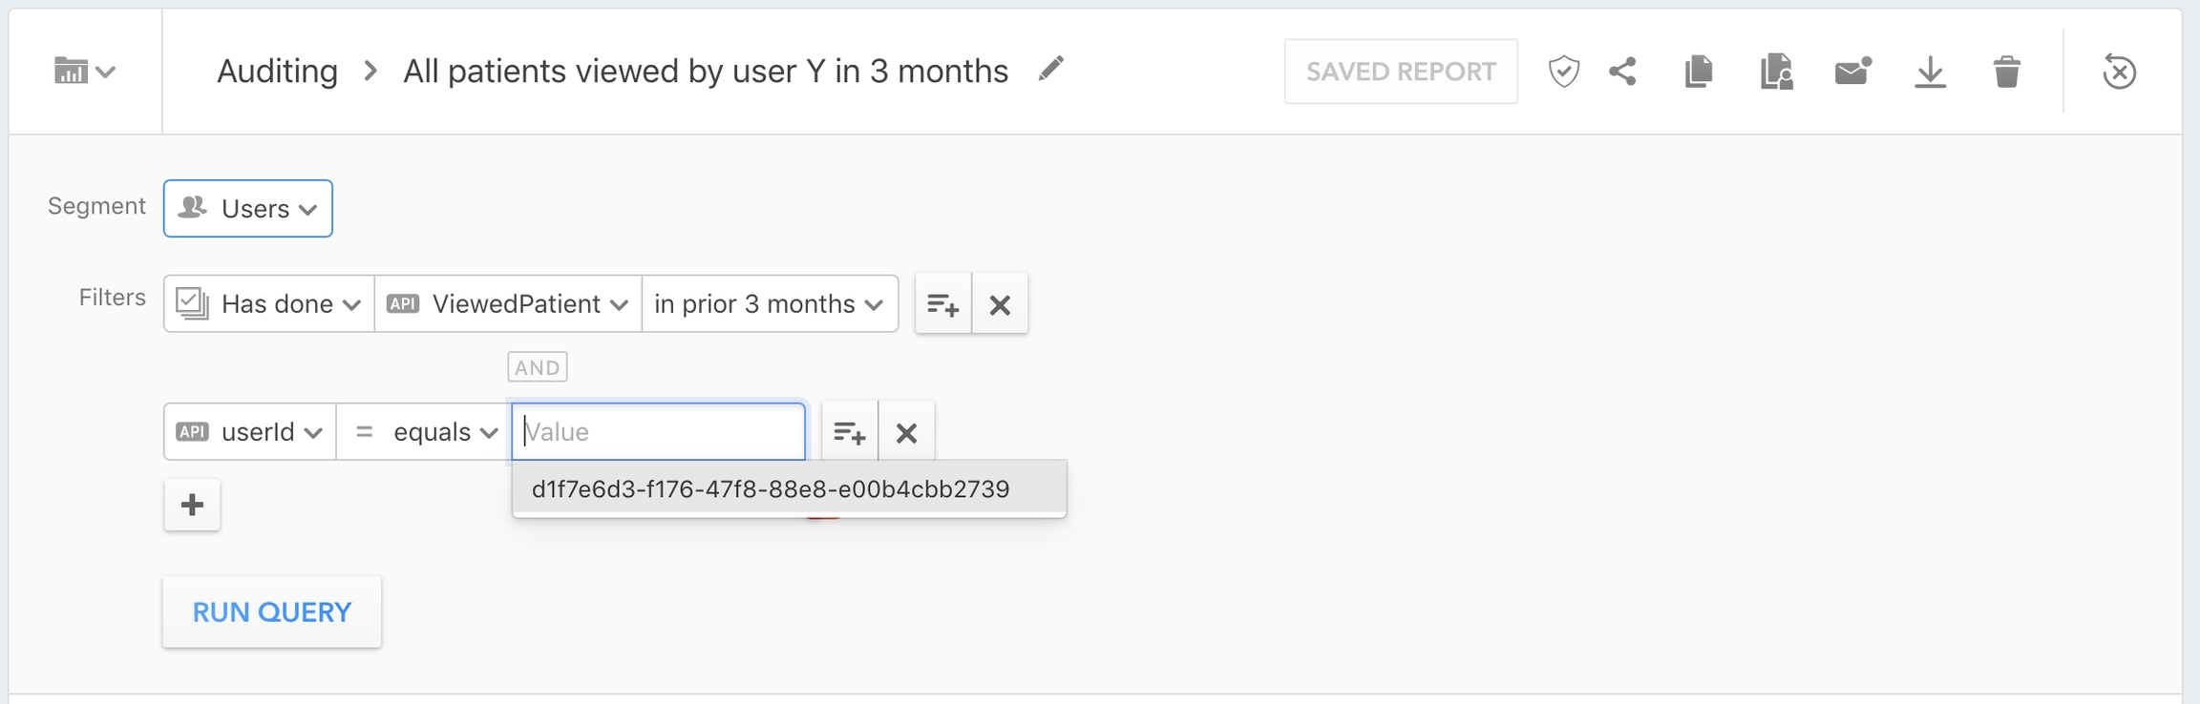Click the shield verify icon
Screen dimensions: 2200x704
coord(1563,72)
